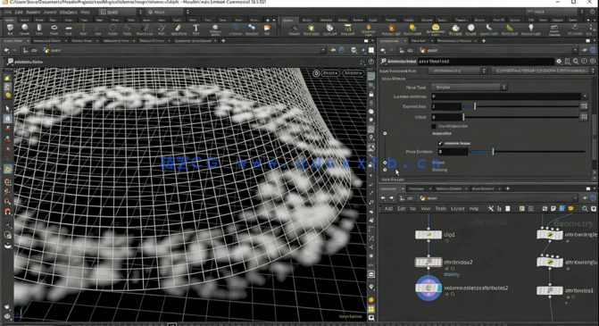
Task: Switch to the Material Palette tab
Action: pos(449,188)
